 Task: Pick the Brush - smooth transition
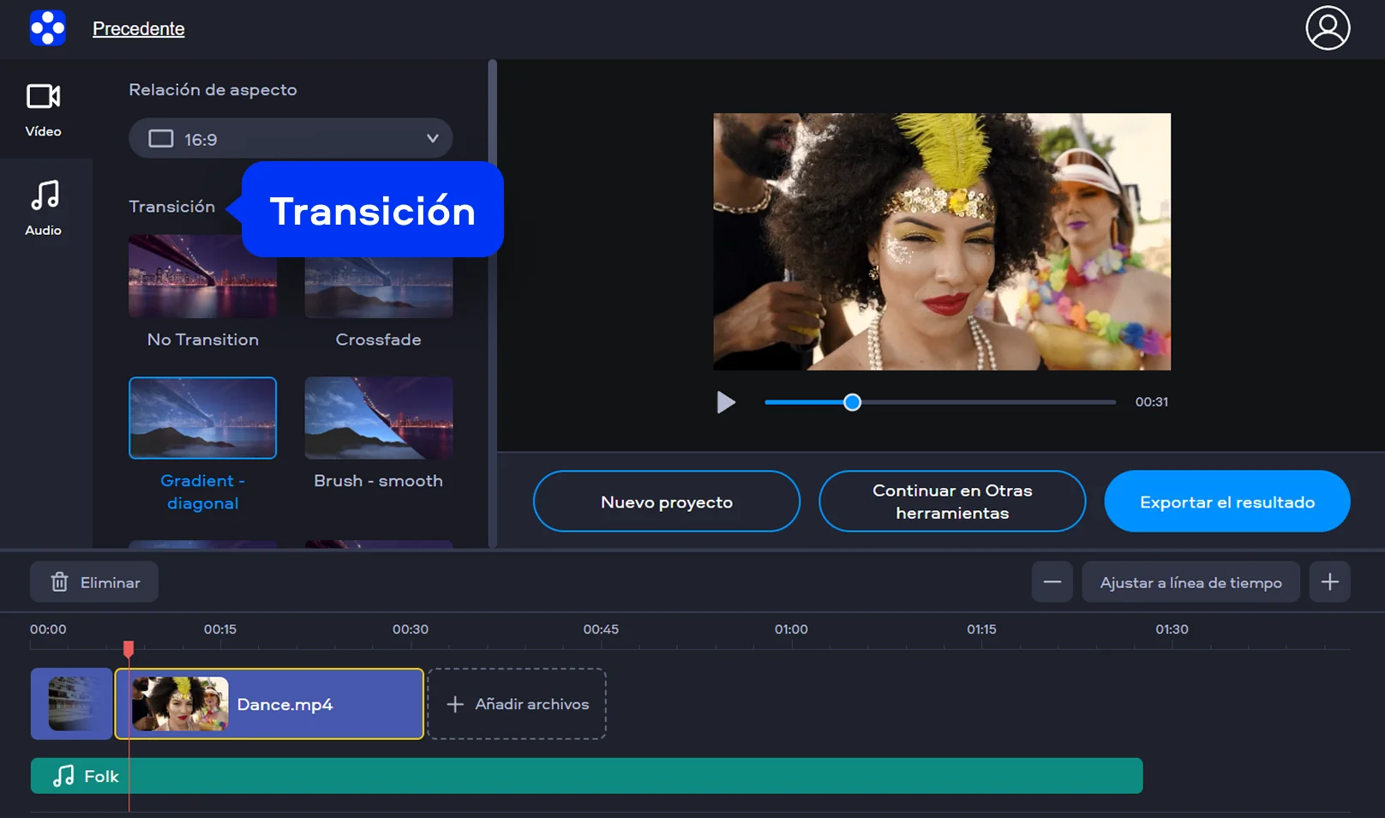(x=378, y=418)
